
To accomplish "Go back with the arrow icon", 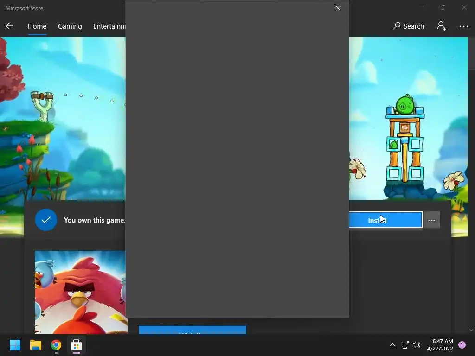I will click(x=9, y=26).
